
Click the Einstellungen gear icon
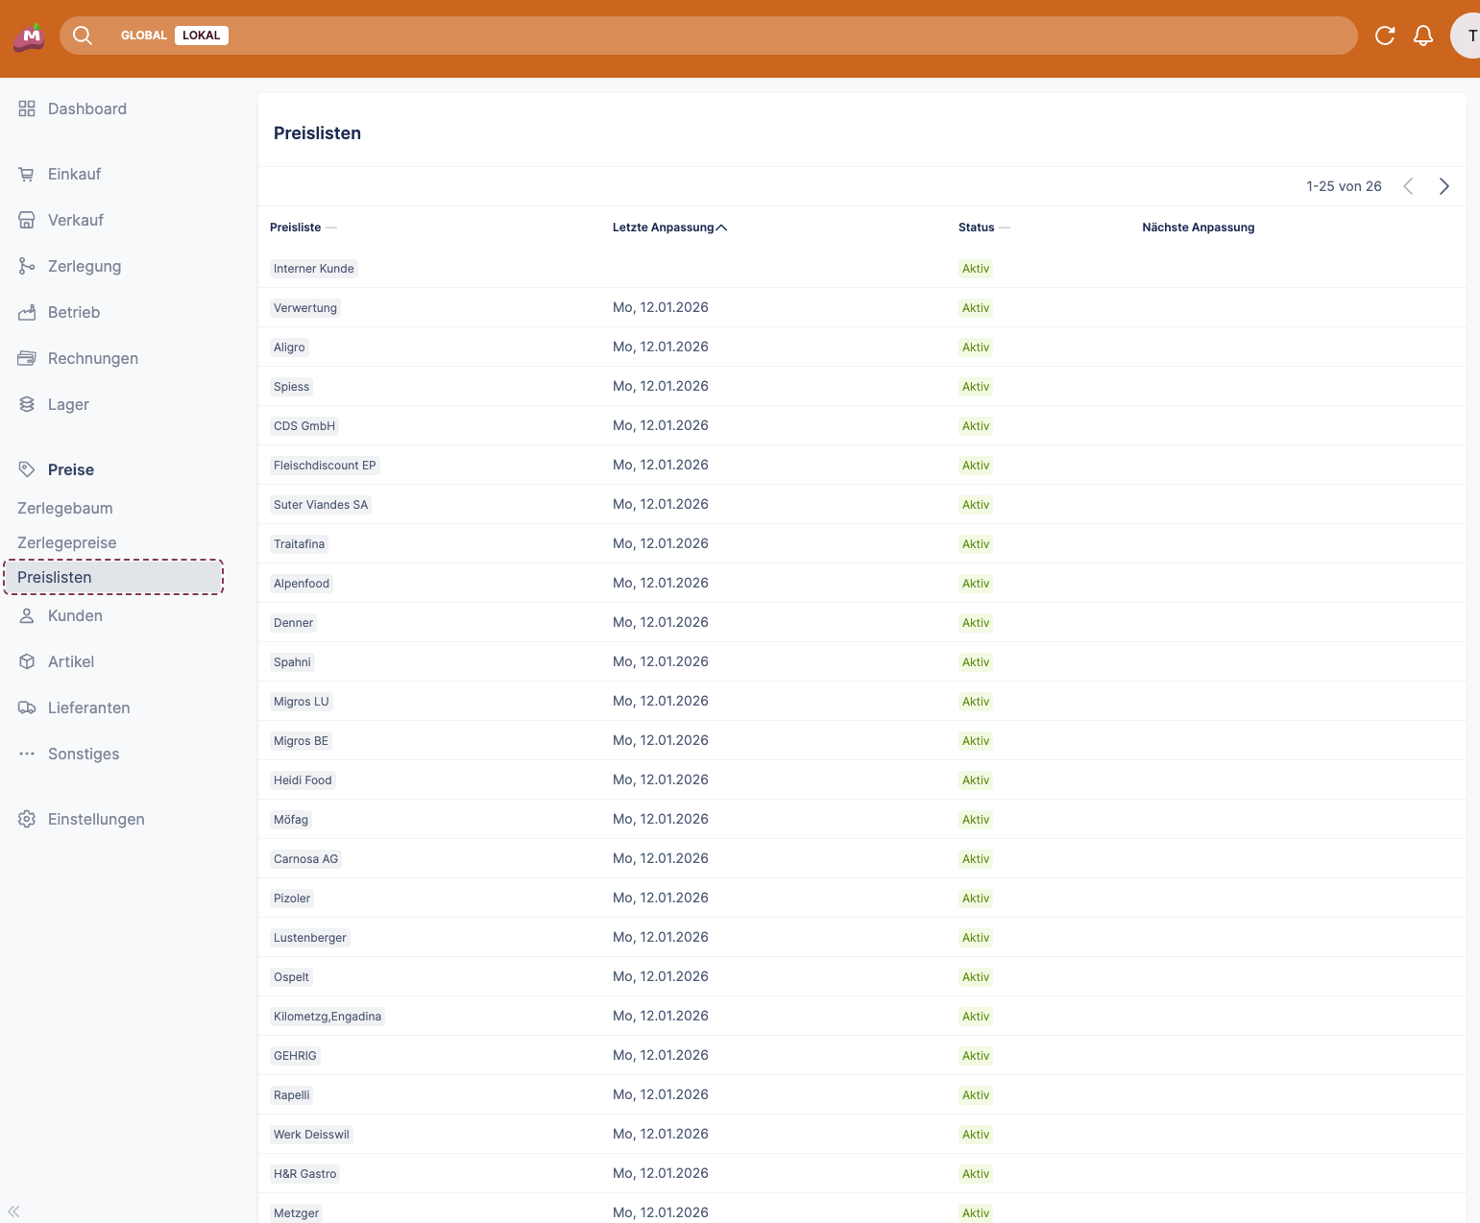click(27, 819)
